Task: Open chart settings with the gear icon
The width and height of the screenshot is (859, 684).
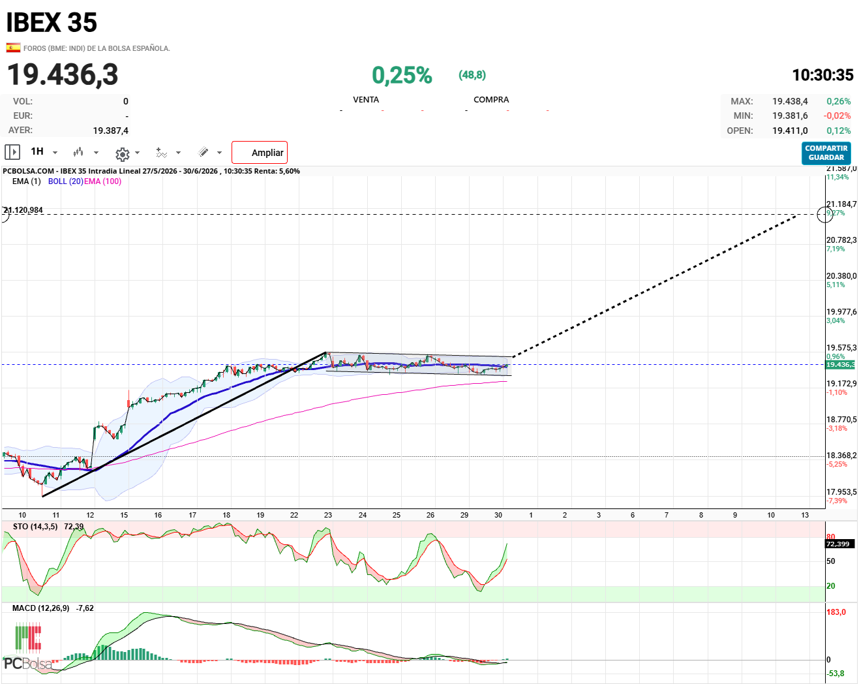Action: click(x=122, y=154)
